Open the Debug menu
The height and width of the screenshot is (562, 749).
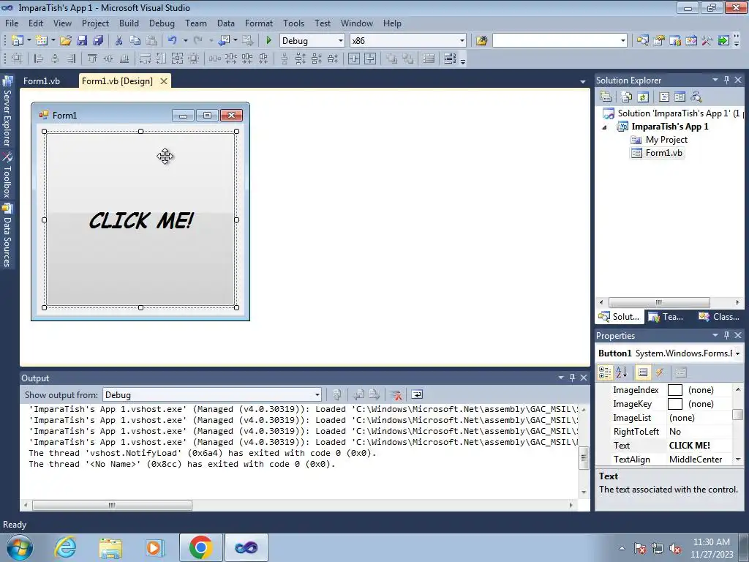click(162, 23)
